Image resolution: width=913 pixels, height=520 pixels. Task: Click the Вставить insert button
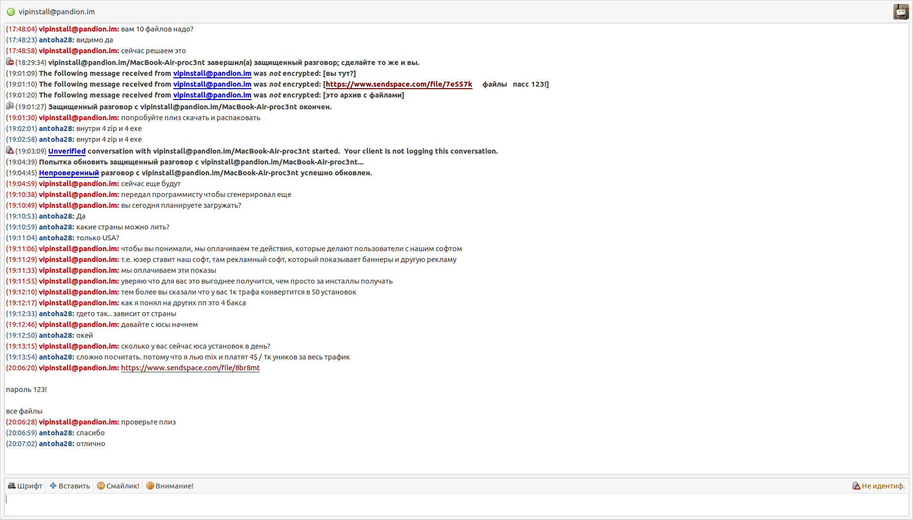pyautogui.click(x=70, y=486)
